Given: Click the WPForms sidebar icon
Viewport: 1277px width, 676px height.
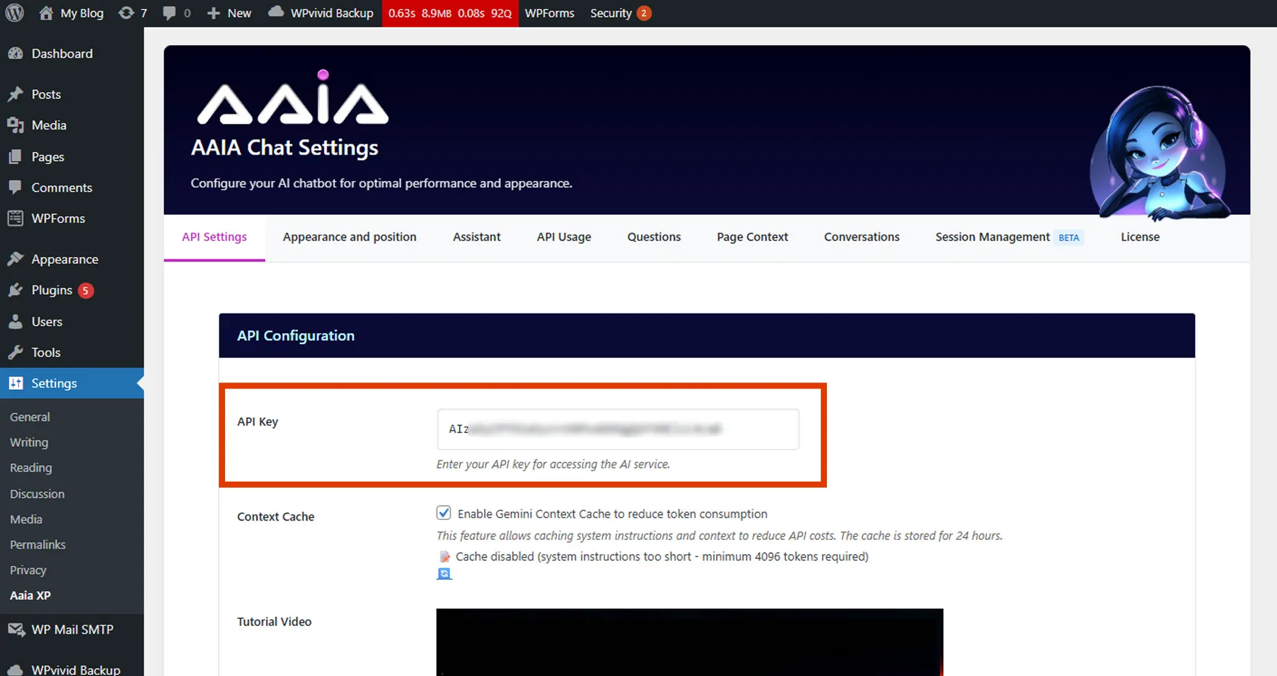Looking at the screenshot, I should point(15,218).
